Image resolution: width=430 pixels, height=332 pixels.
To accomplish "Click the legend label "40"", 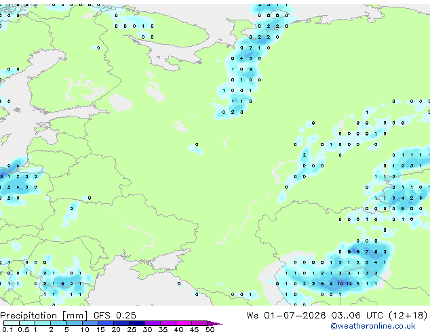I will coord(178,329).
